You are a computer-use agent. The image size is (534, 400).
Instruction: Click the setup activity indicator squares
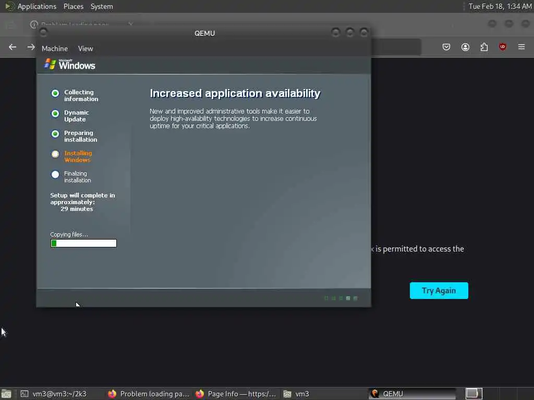tap(341, 298)
